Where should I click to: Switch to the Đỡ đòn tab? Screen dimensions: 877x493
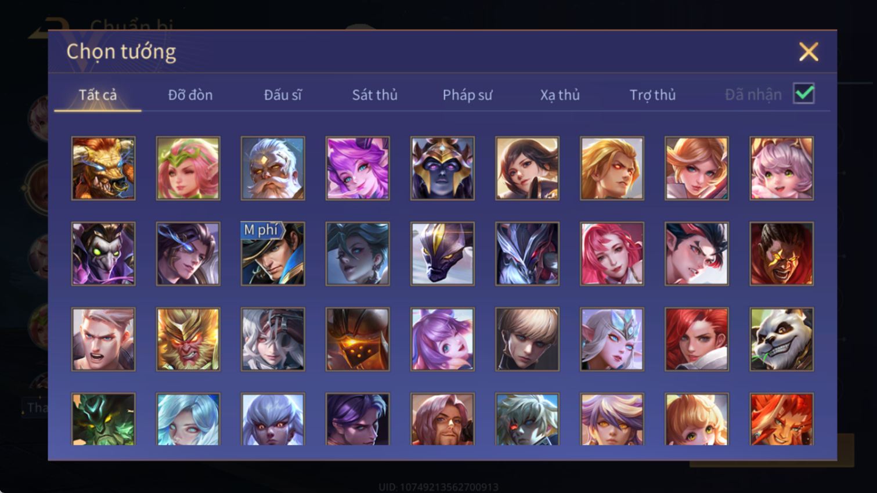[190, 95]
